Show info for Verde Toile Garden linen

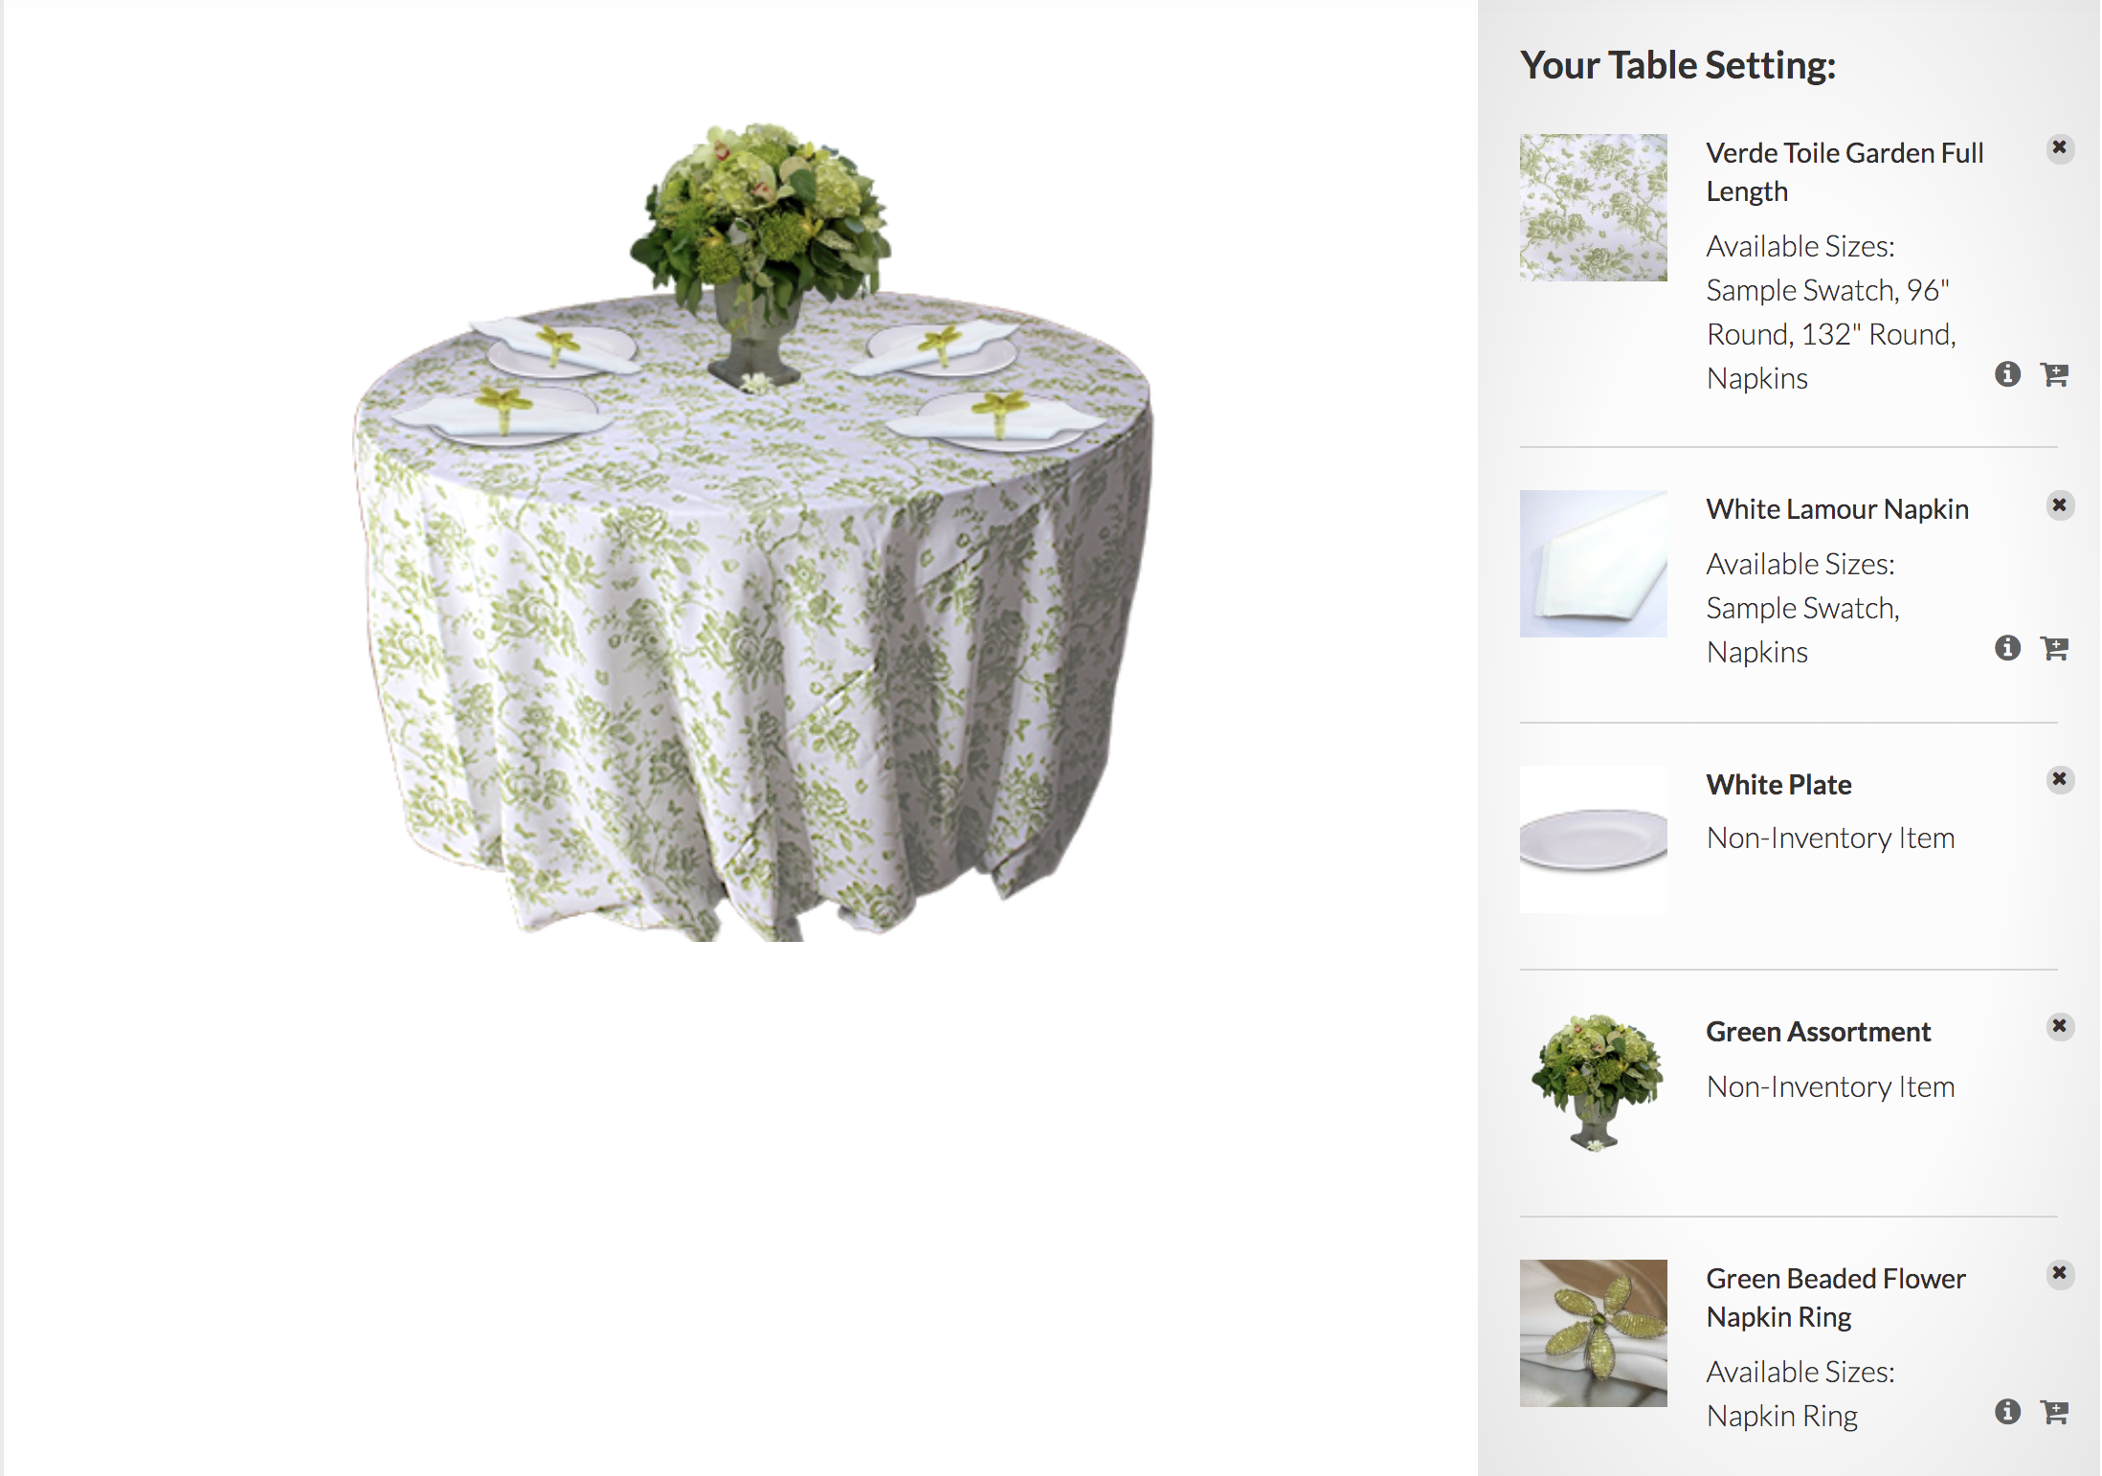(2007, 374)
